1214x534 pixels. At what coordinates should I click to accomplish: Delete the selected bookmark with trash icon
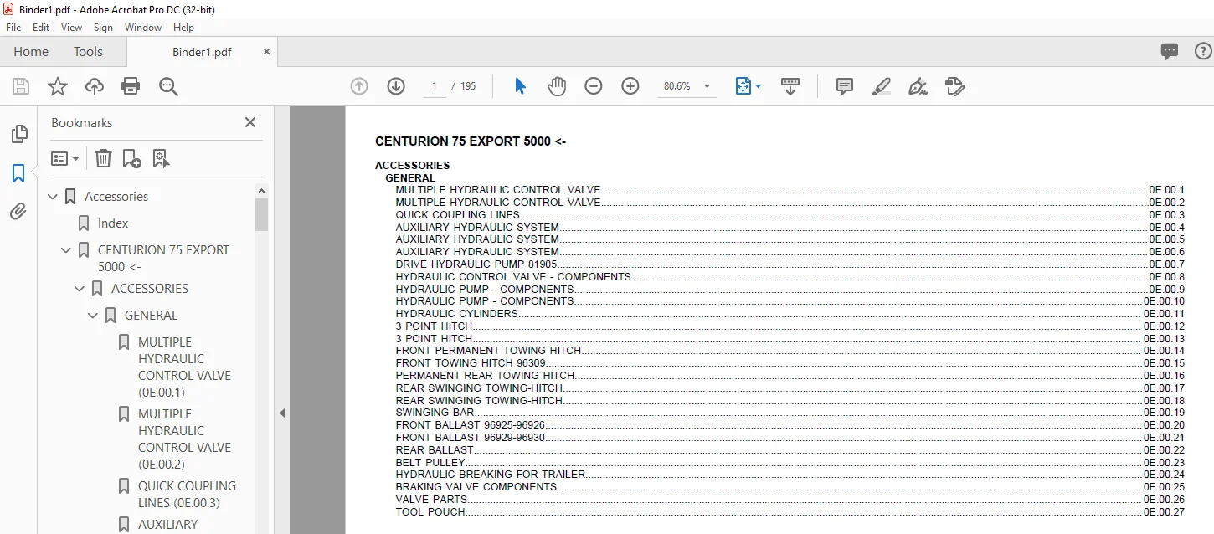[x=103, y=158]
